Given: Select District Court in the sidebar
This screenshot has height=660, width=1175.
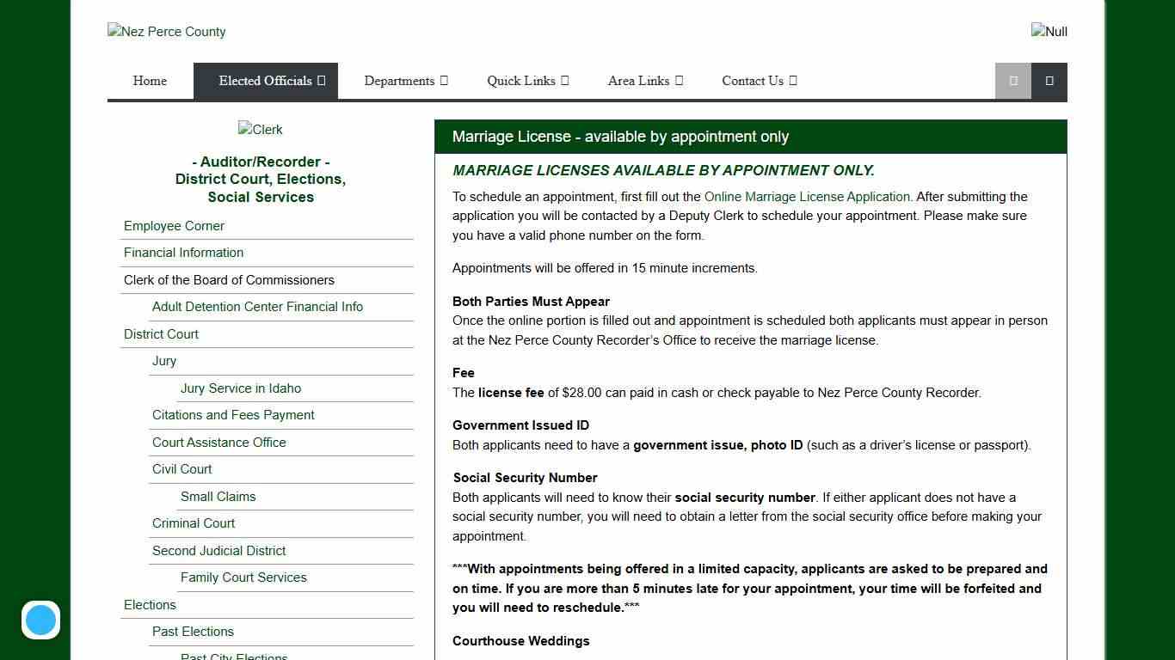Looking at the screenshot, I should (161, 333).
